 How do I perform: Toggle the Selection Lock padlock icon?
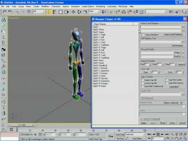35,134
